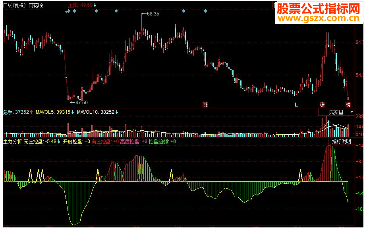Viewport: 365px width, 229px height.
Task: Click the 开始控盘 +0 readout
Action: coord(77,141)
